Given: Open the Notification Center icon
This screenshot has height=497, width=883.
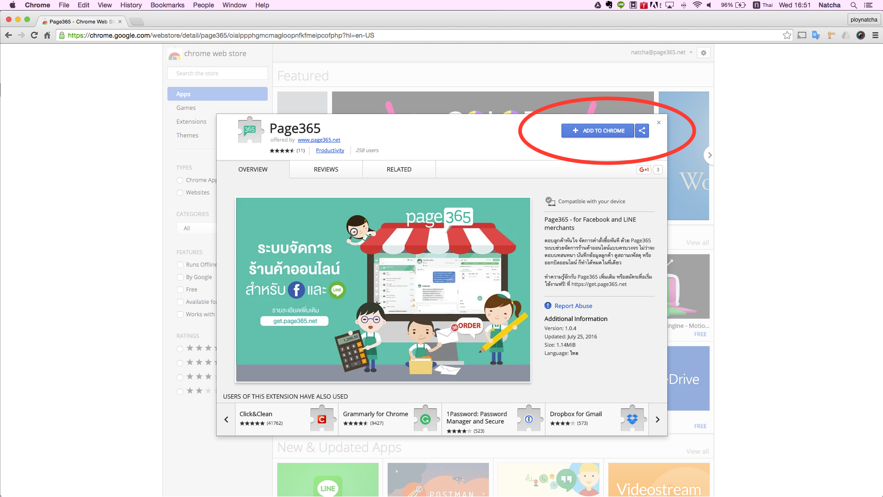Looking at the screenshot, I should click(868, 5).
